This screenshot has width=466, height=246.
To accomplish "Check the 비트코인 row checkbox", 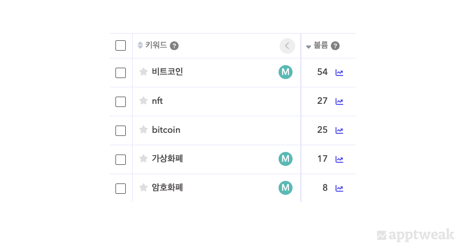I will coord(121,72).
